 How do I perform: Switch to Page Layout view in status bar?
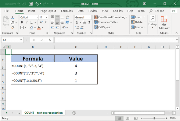[x=128, y=118]
